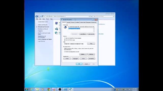The width and height of the screenshot is (163, 91).
Task: Open the Control Panel taskbar icon
Action: point(65,89)
